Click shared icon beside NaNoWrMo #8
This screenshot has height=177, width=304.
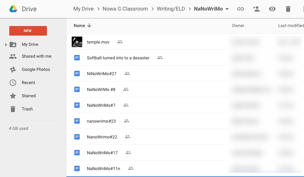(x=126, y=89)
